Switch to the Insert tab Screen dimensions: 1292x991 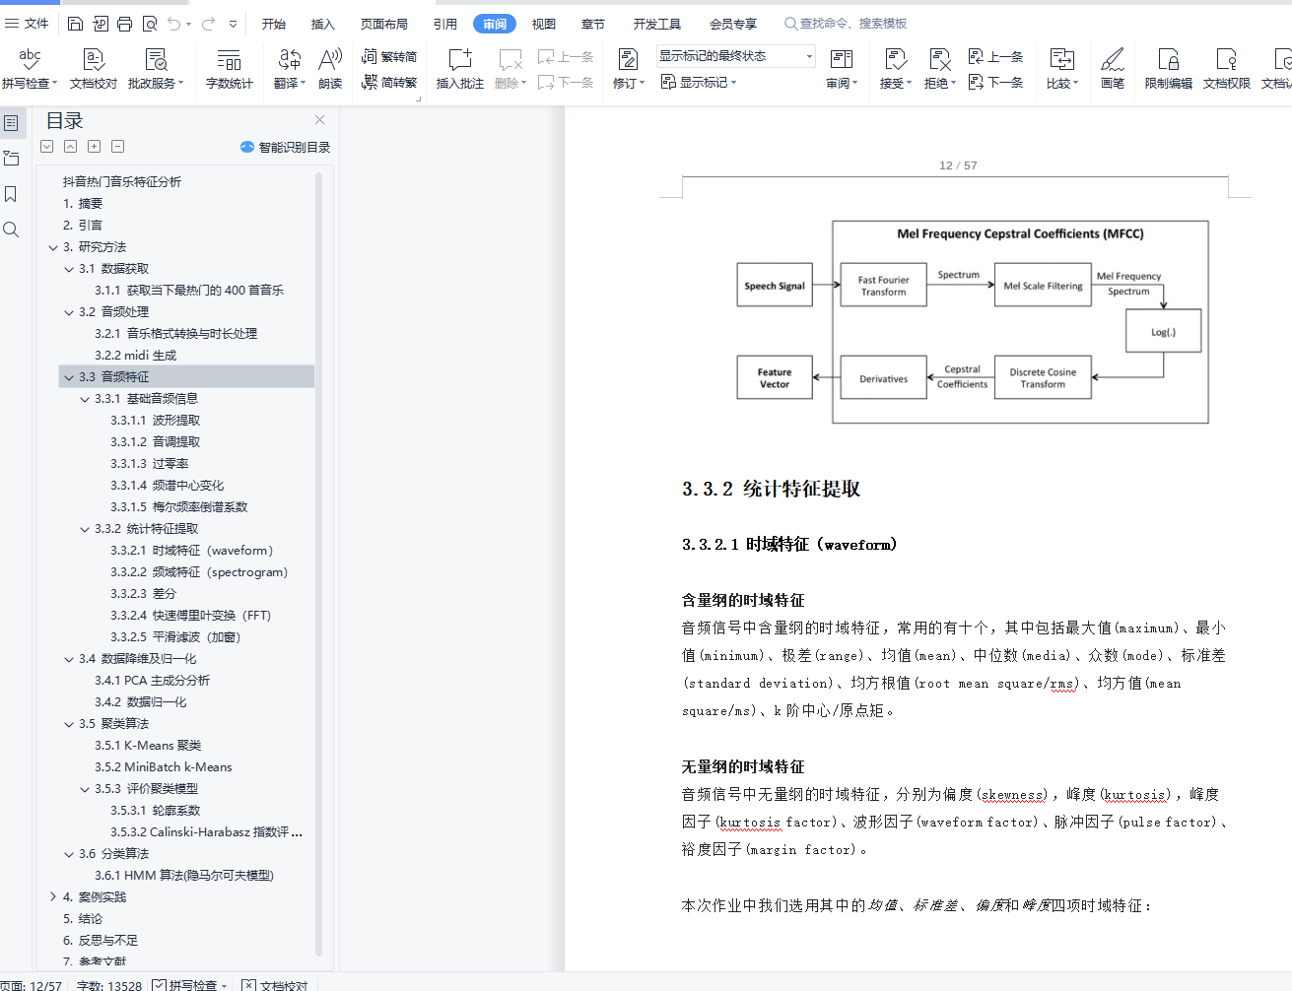point(323,24)
